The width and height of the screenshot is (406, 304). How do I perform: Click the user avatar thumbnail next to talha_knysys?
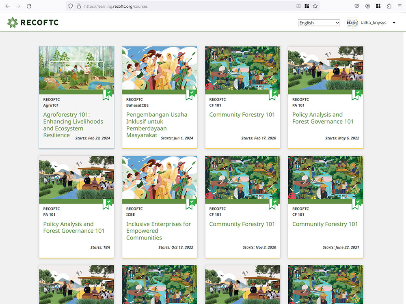[352, 23]
